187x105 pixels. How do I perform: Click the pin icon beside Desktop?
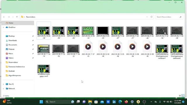click(33, 36)
